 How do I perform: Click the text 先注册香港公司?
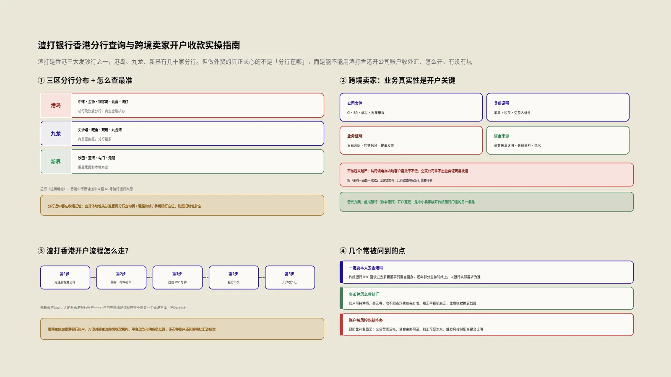coord(65,282)
